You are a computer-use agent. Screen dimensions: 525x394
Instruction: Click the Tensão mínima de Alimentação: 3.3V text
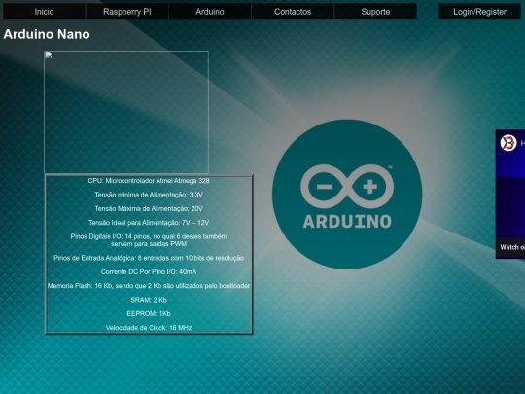pyautogui.click(x=149, y=195)
